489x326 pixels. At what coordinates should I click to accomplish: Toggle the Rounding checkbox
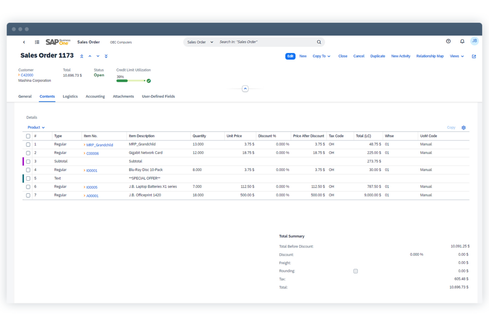[x=356, y=271]
